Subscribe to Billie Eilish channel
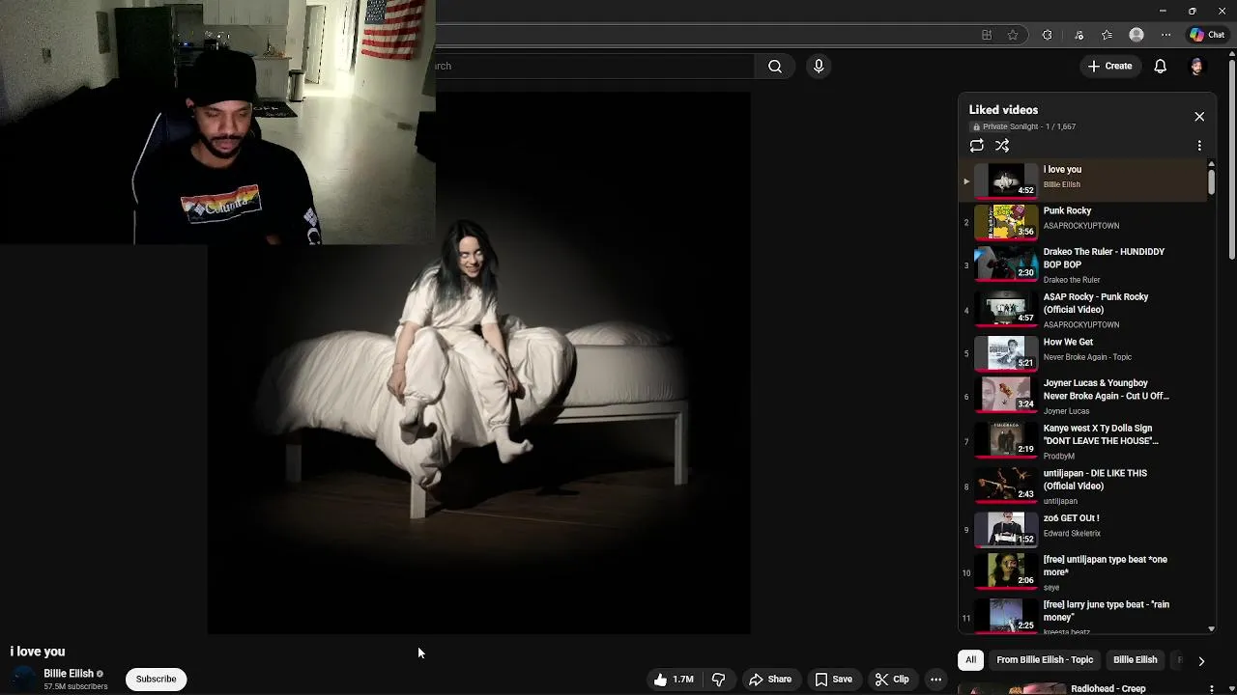 [x=156, y=680]
